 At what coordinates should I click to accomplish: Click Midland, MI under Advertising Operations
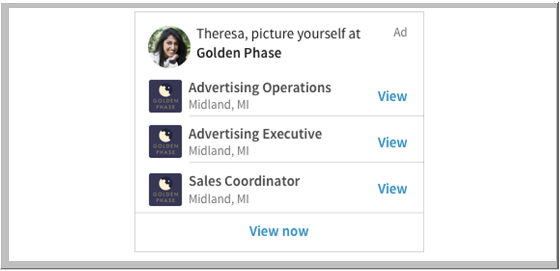[x=219, y=105]
